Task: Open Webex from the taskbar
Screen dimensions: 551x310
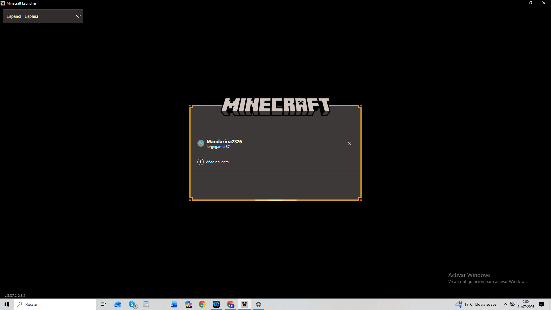Action: (x=216, y=304)
